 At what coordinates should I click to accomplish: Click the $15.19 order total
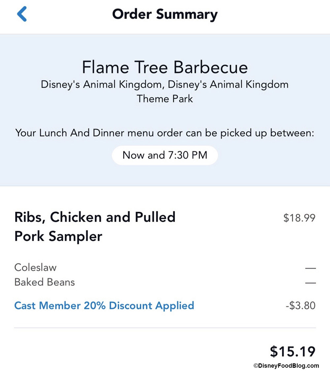click(292, 351)
